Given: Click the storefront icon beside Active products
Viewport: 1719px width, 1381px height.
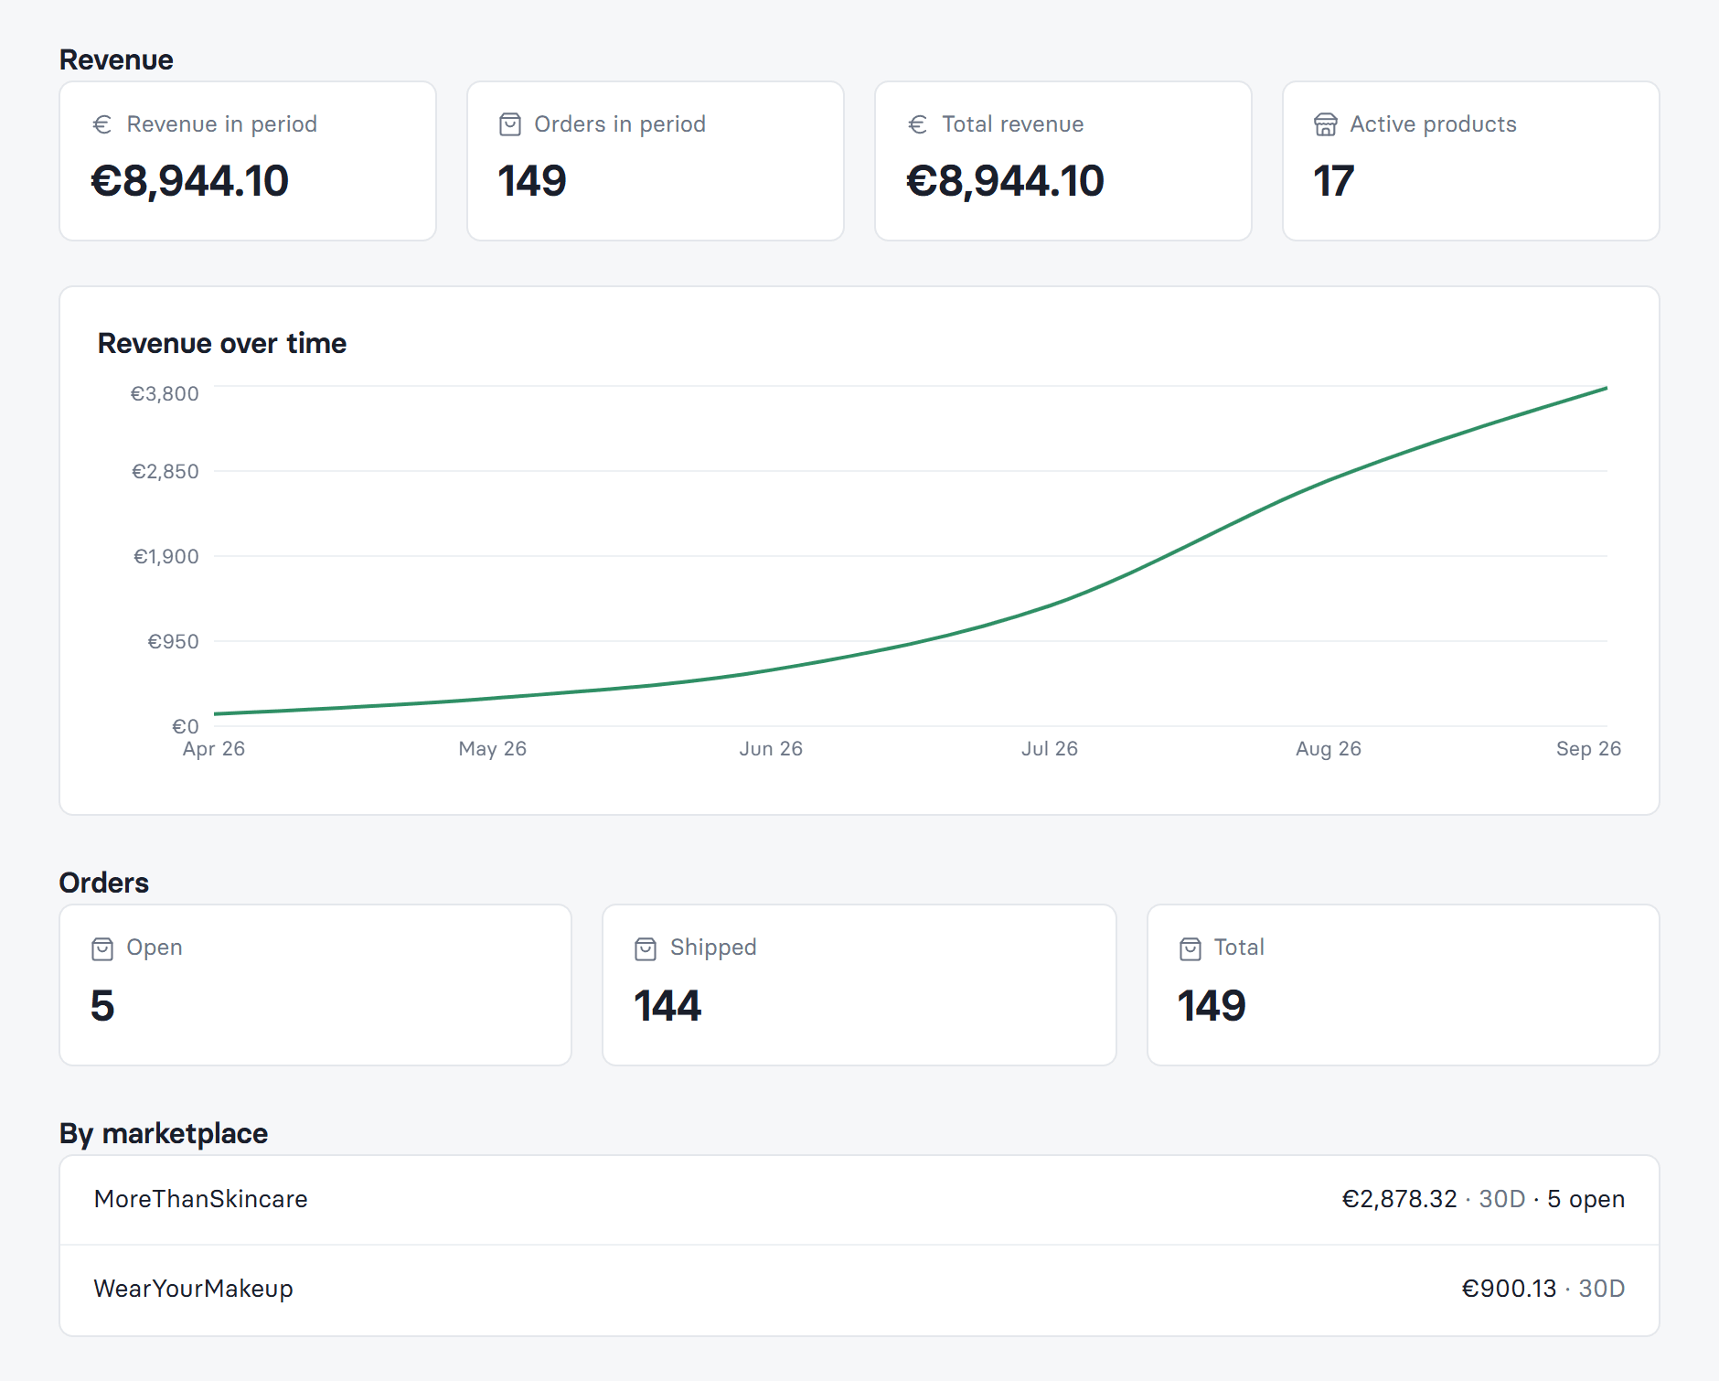Looking at the screenshot, I should [1326, 124].
